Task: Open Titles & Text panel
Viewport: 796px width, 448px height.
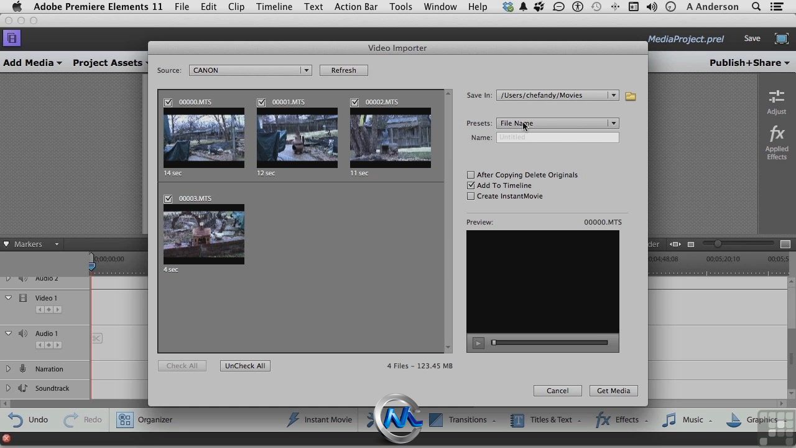Action: coord(545,420)
